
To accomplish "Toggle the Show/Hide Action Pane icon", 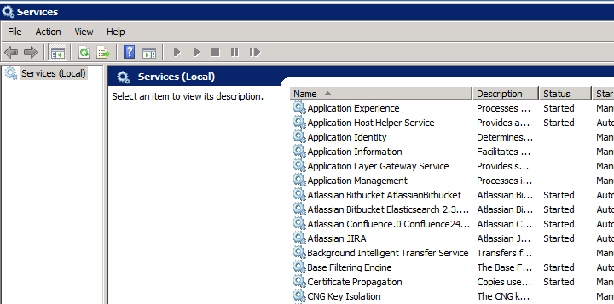I will [x=149, y=52].
